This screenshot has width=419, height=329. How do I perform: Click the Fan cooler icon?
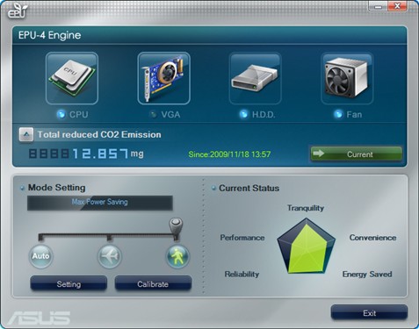tap(347, 78)
